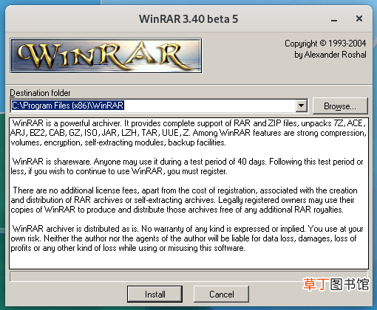Click the 草丁图书馆 watermark logo
The width and height of the screenshot is (377, 310).
tap(336, 284)
